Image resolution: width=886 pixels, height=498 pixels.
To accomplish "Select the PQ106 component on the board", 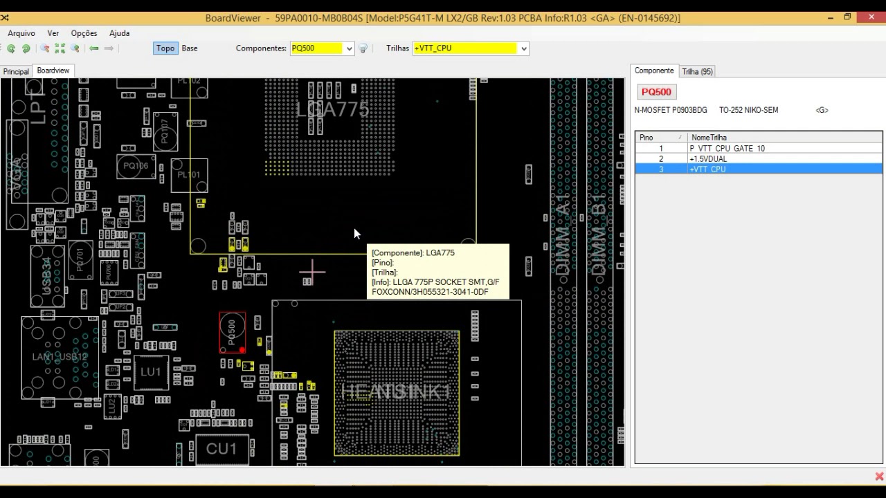I will pos(136,166).
